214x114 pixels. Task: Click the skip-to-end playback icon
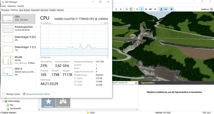155,9
